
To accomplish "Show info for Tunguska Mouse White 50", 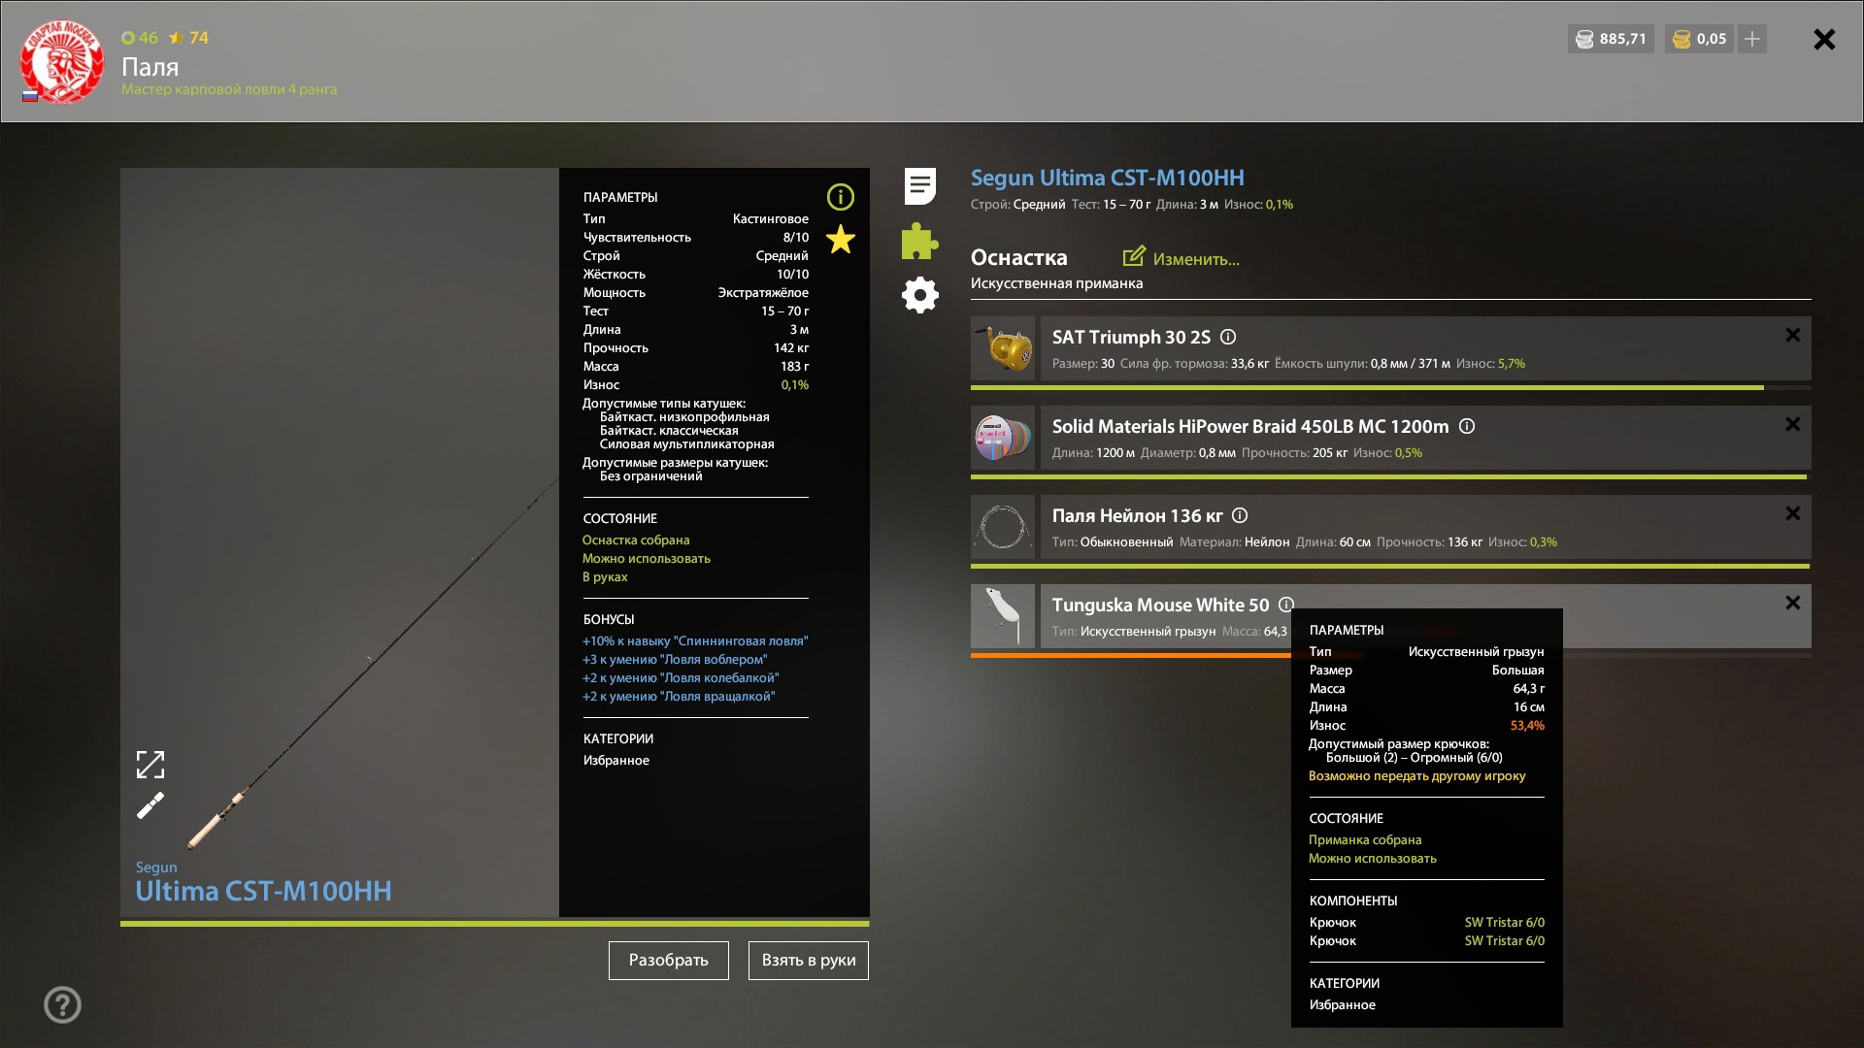I will pyautogui.click(x=1286, y=605).
